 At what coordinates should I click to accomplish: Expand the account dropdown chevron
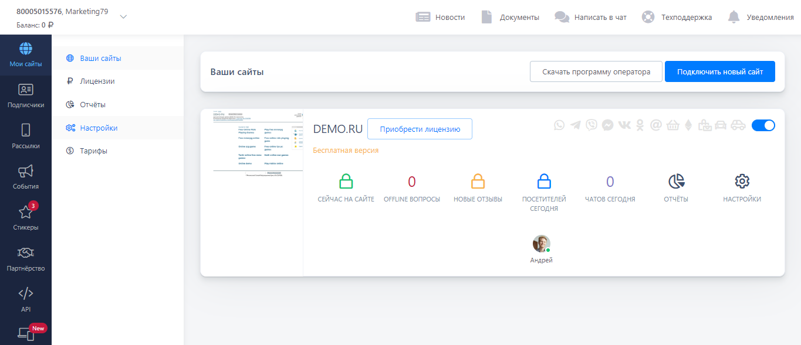(x=123, y=16)
